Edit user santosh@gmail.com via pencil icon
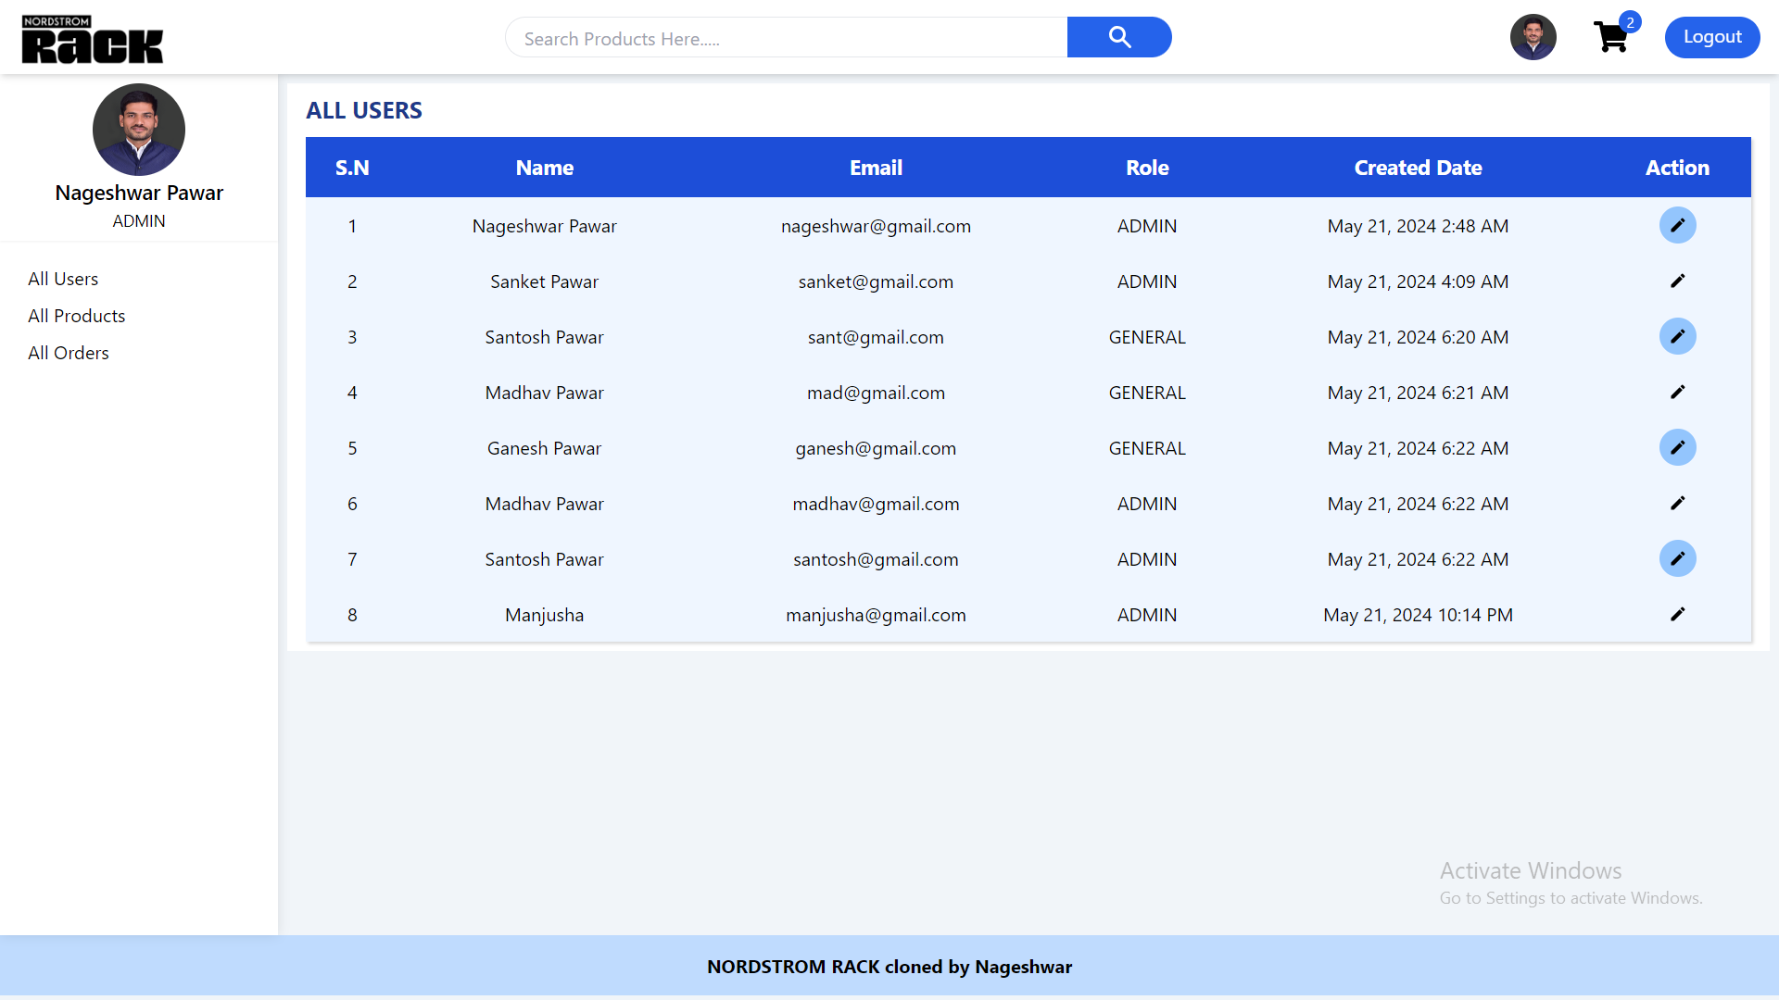 click(x=1677, y=558)
